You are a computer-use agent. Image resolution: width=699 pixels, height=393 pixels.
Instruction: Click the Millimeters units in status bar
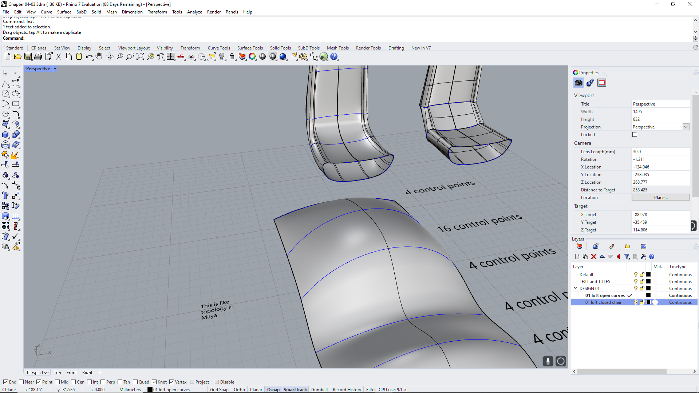click(130, 390)
